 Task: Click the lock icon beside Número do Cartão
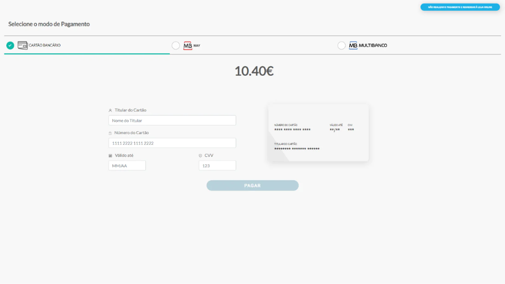coord(110,133)
